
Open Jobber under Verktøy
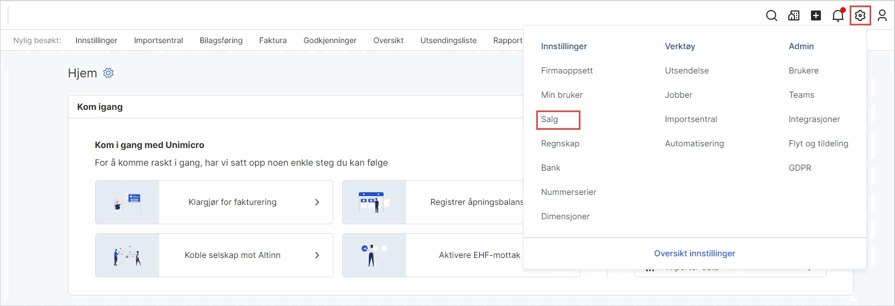pos(678,95)
